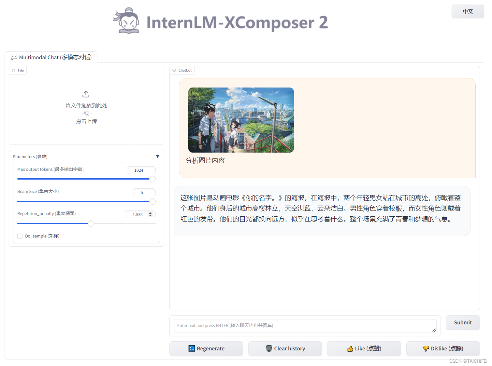
Task: Click the InternLM-XComposer logo mascot
Action: click(x=126, y=21)
